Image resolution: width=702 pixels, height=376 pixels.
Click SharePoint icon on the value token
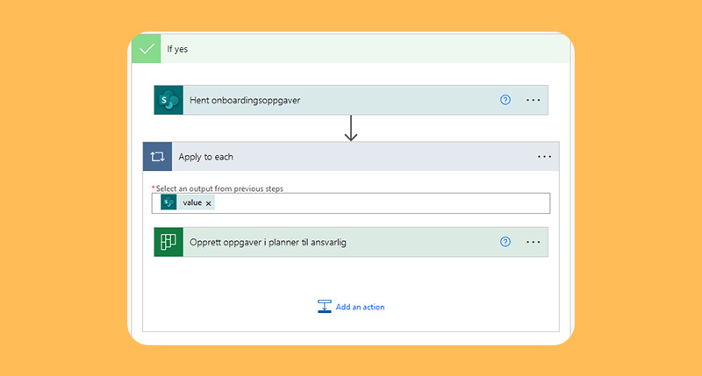pyautogui.click(x=168, y=202)
